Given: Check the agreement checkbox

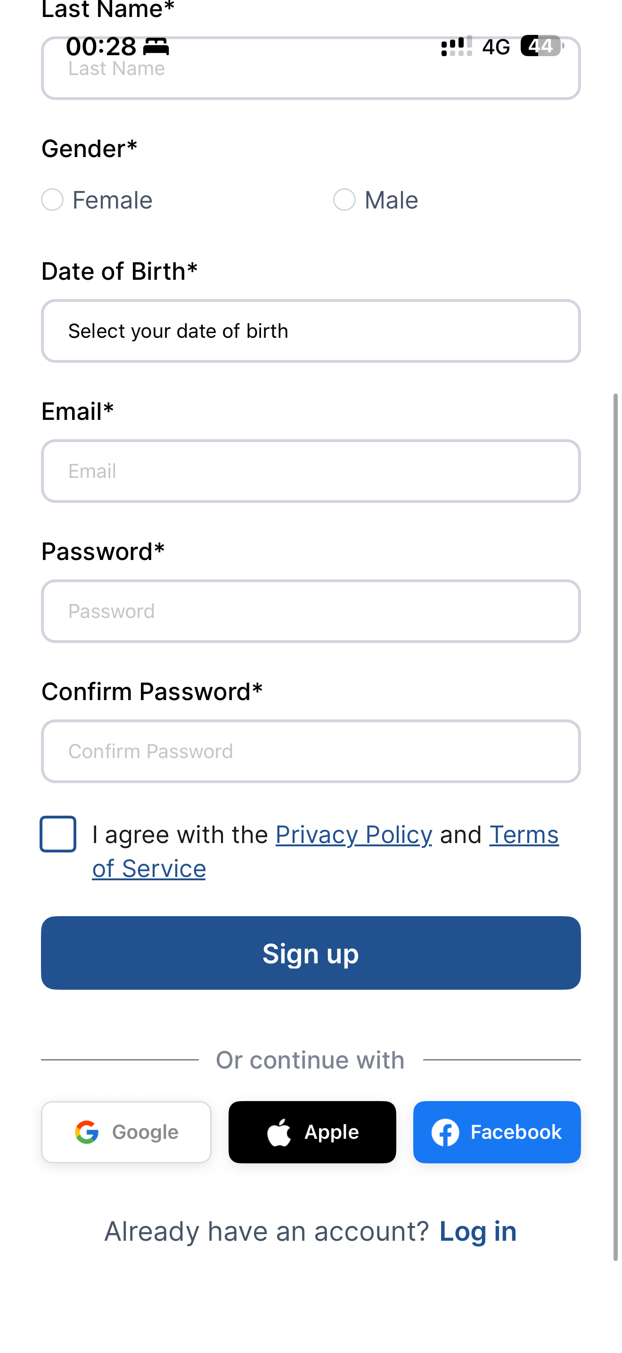Looking at the screenshot, I should (58, 834).
